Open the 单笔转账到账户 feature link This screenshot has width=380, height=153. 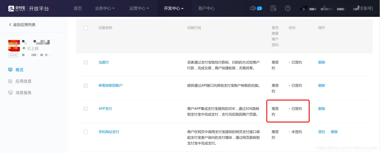111,86
